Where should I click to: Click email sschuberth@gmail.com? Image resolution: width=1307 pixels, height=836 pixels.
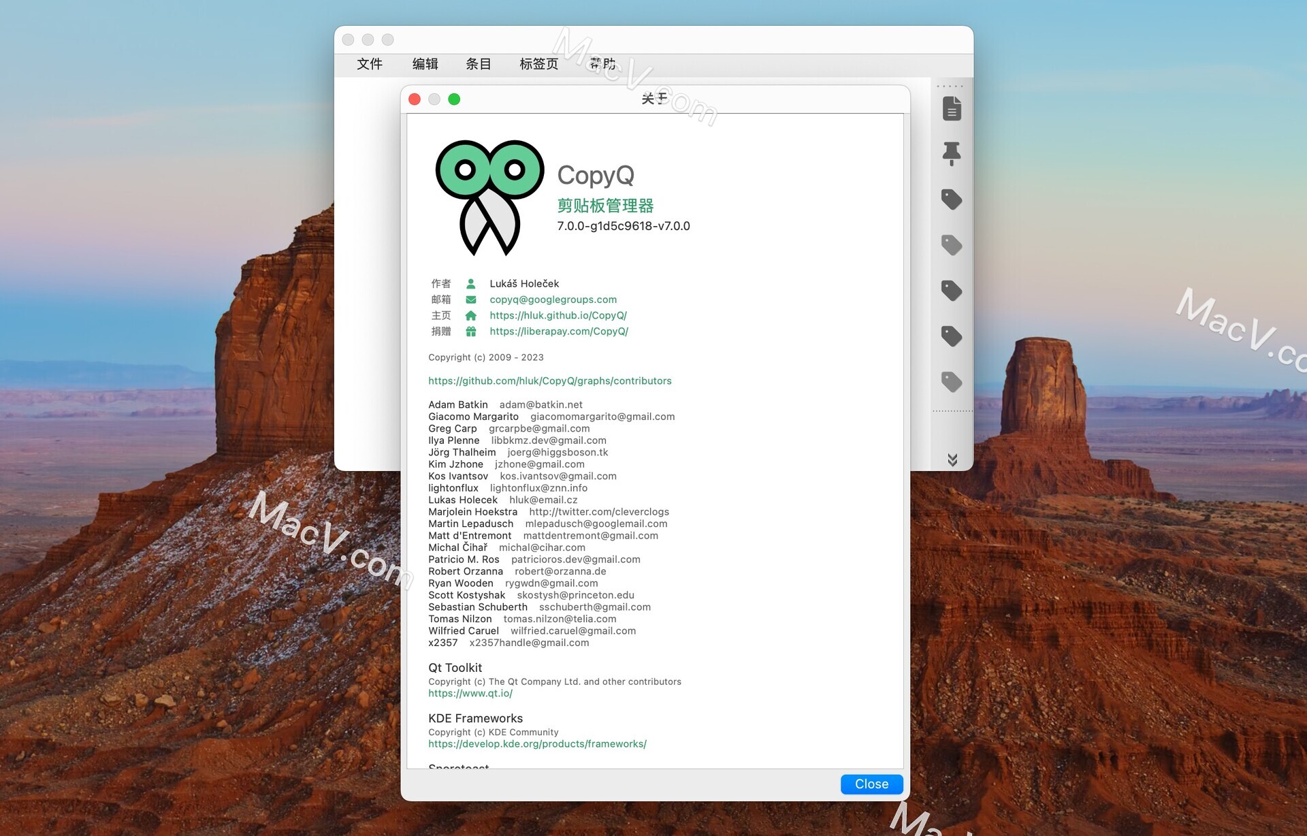595,607
